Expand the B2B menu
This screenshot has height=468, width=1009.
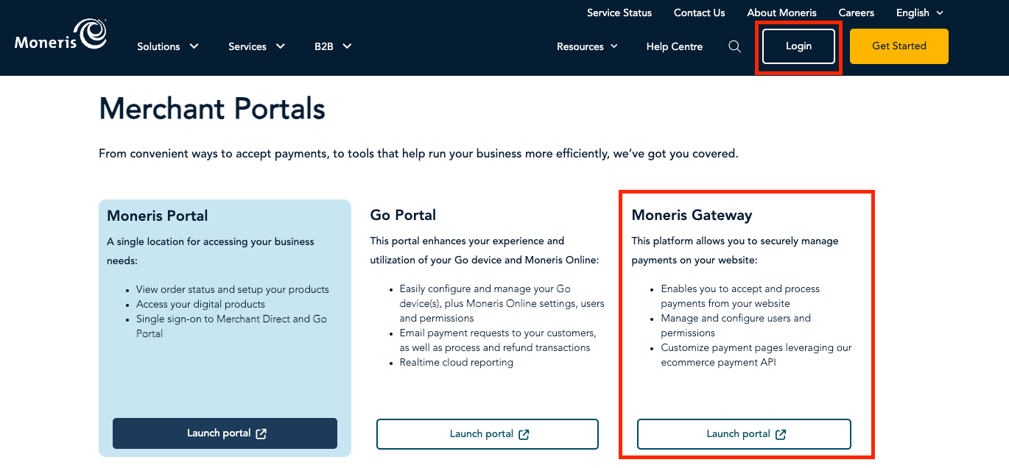tap(333, 46)
